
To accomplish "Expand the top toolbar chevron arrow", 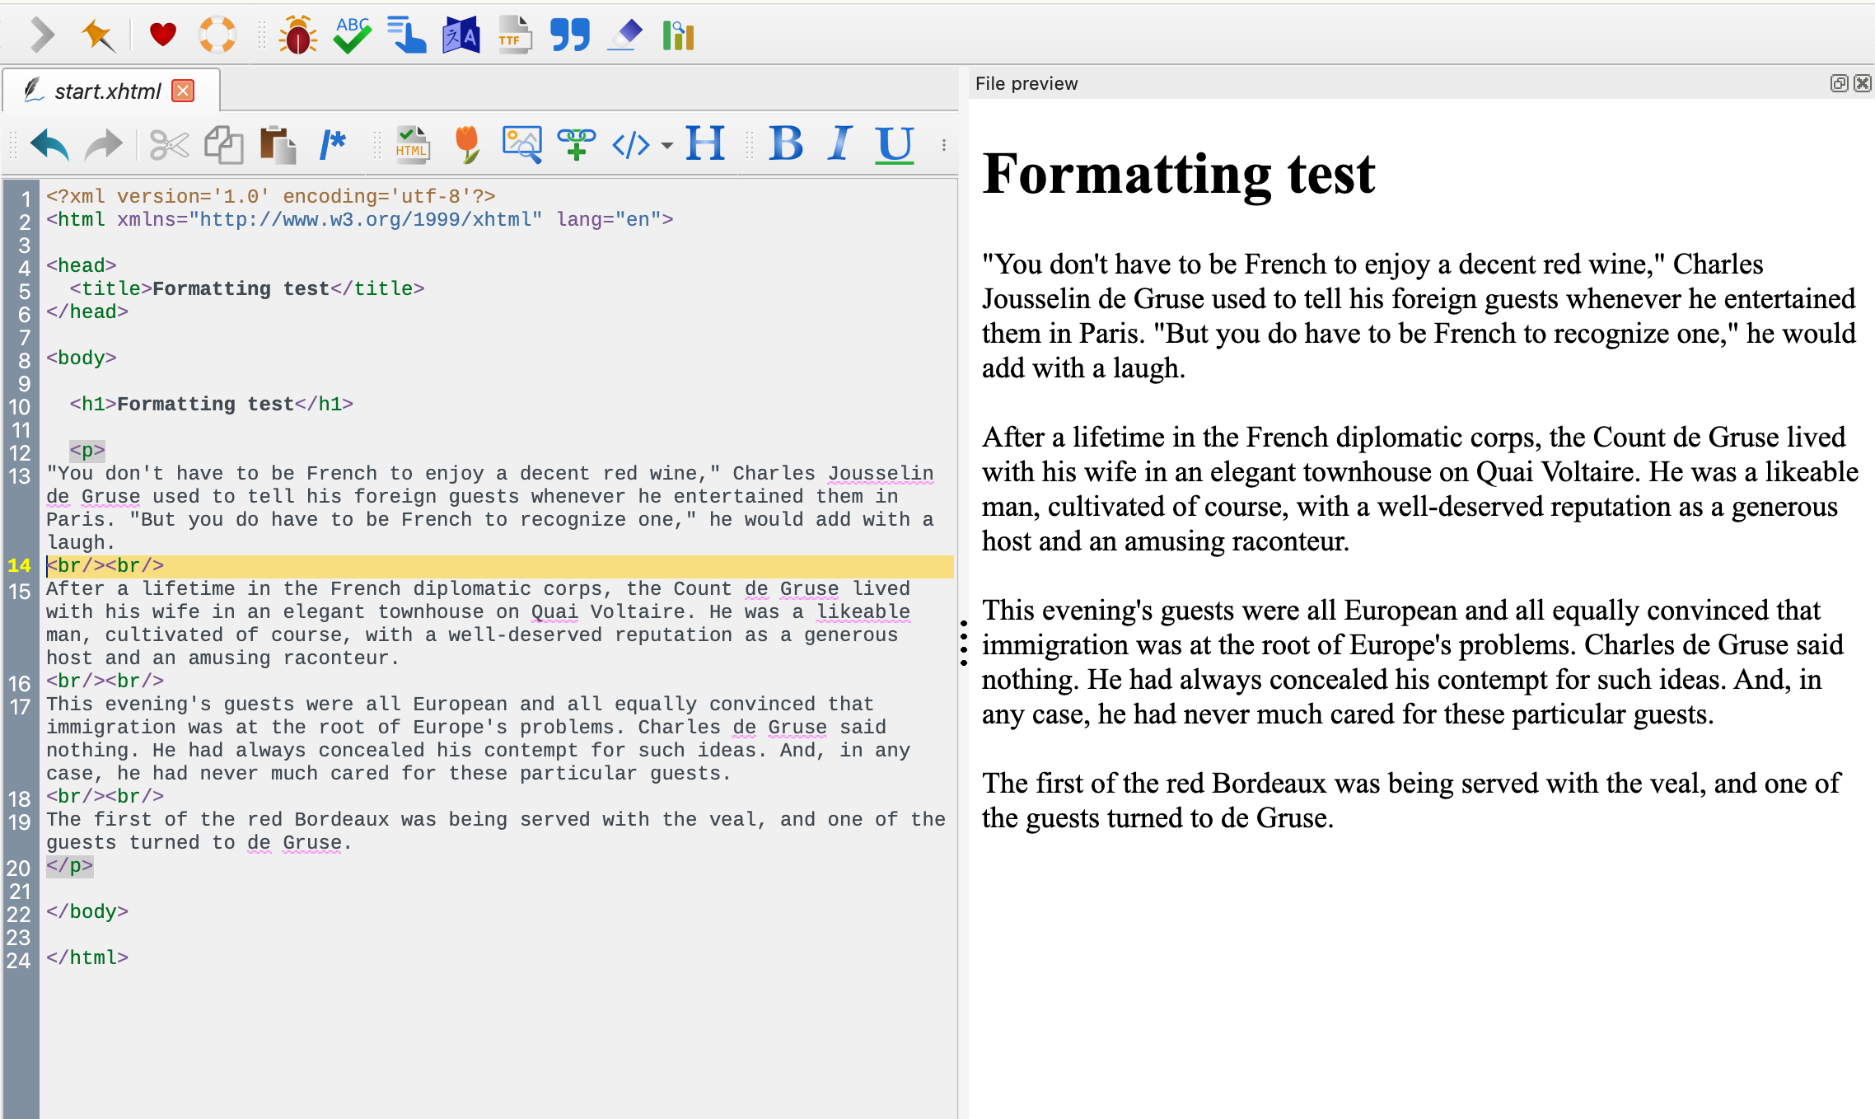I will point(41,35).
